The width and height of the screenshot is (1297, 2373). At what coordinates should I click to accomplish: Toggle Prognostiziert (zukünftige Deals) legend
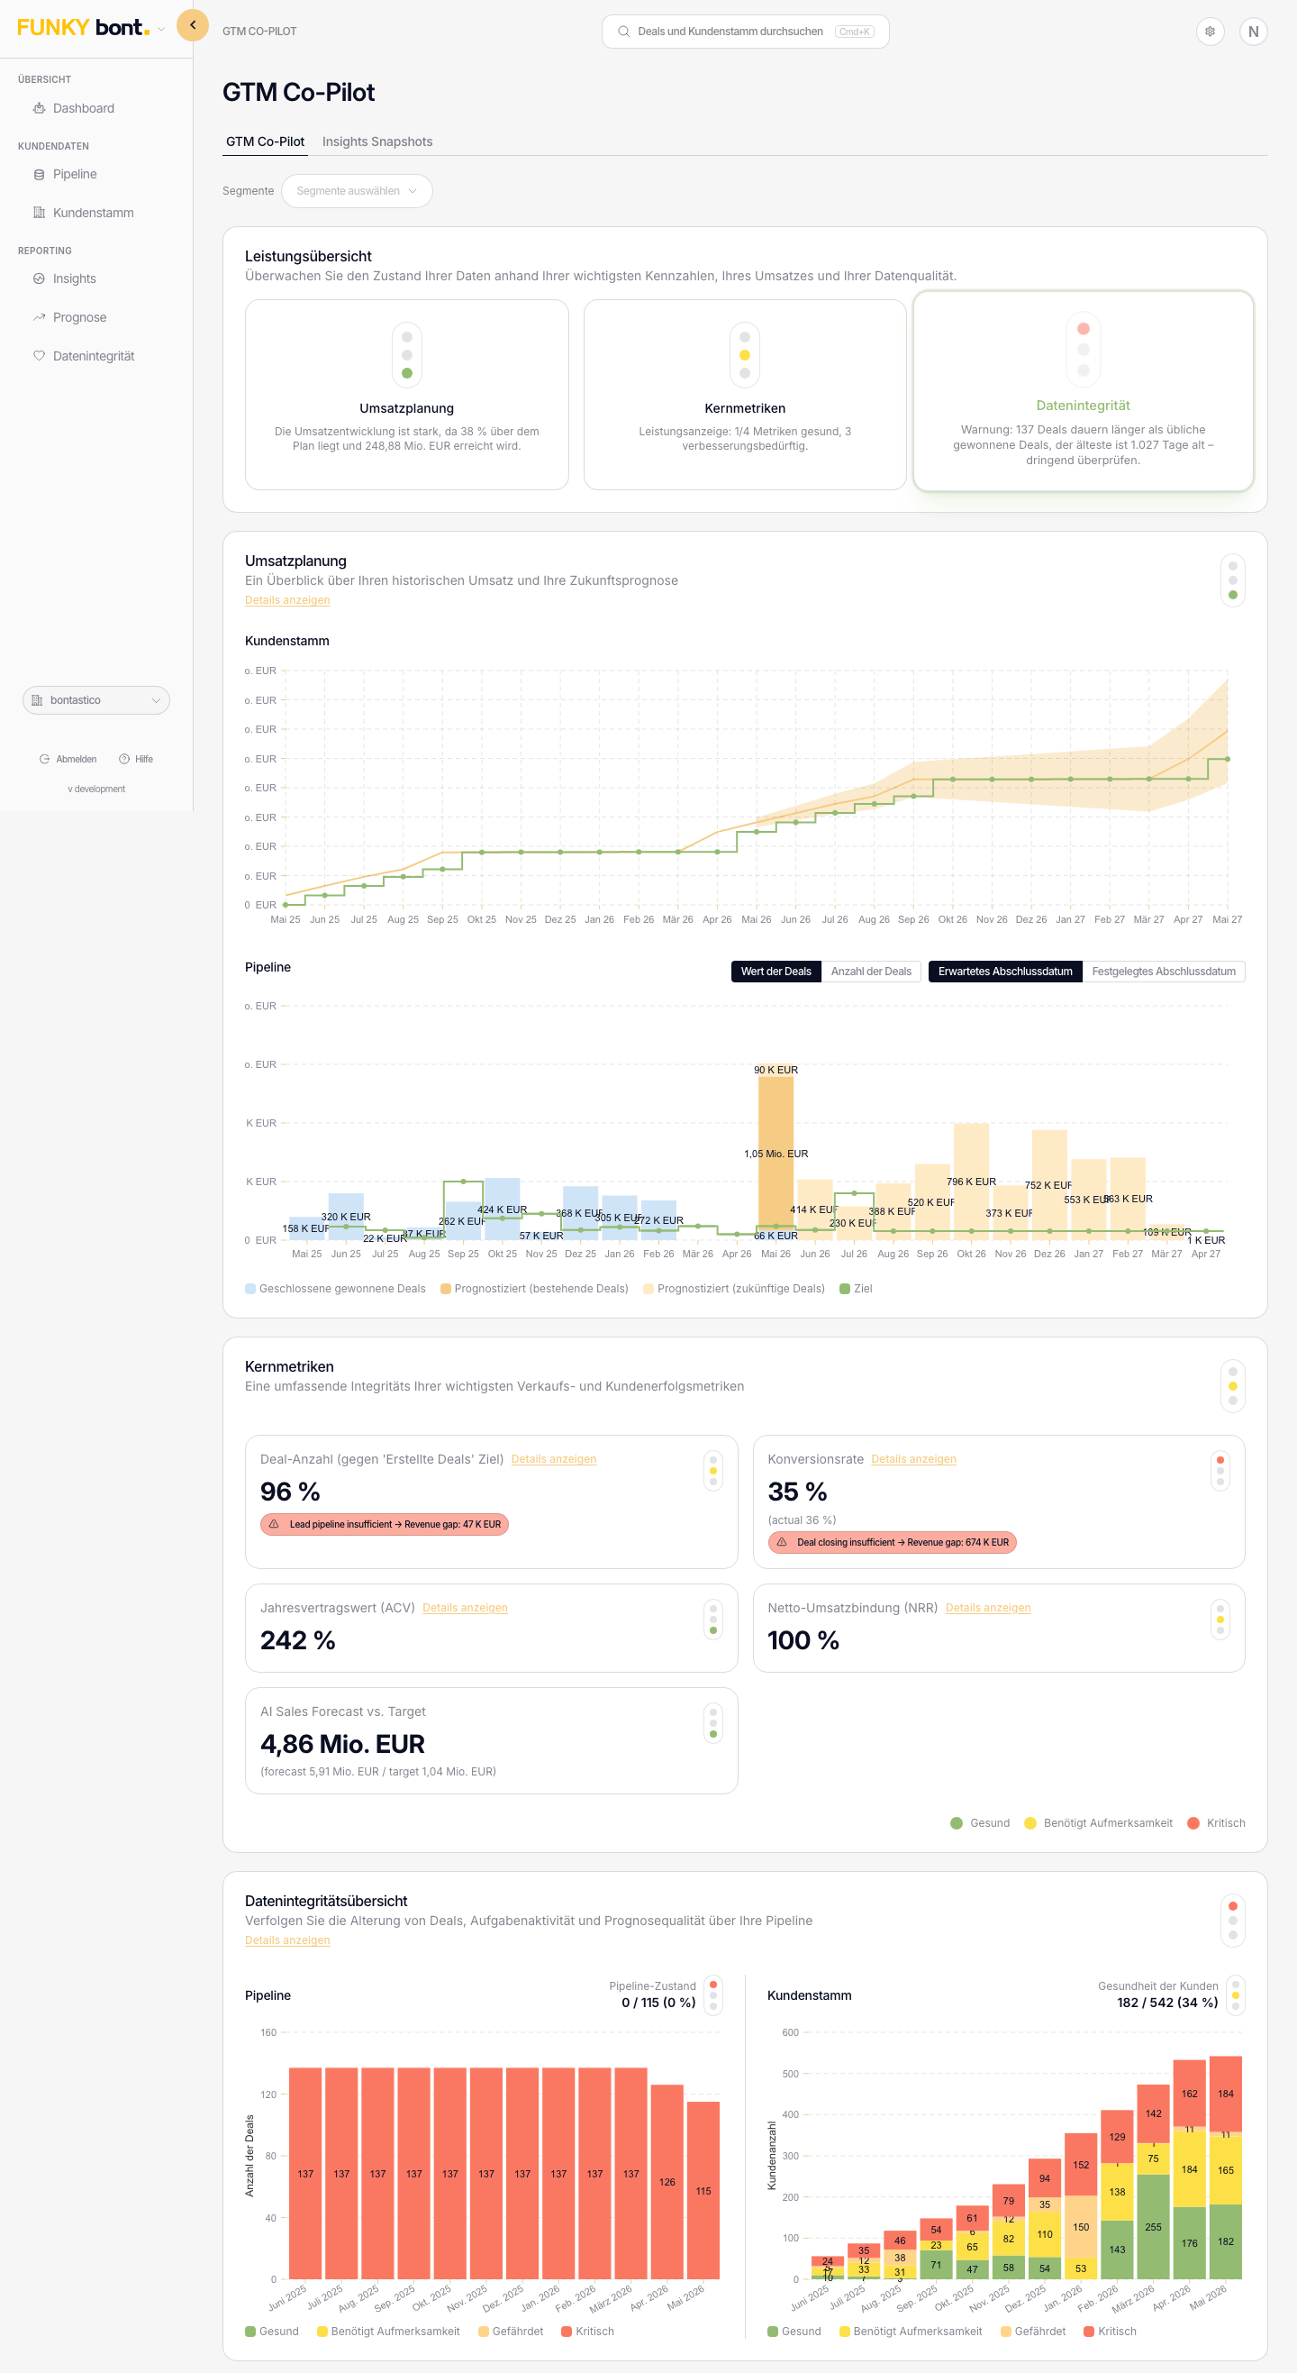point(734,1289)
